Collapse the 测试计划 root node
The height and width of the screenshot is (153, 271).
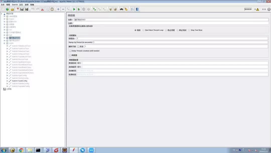2,13
